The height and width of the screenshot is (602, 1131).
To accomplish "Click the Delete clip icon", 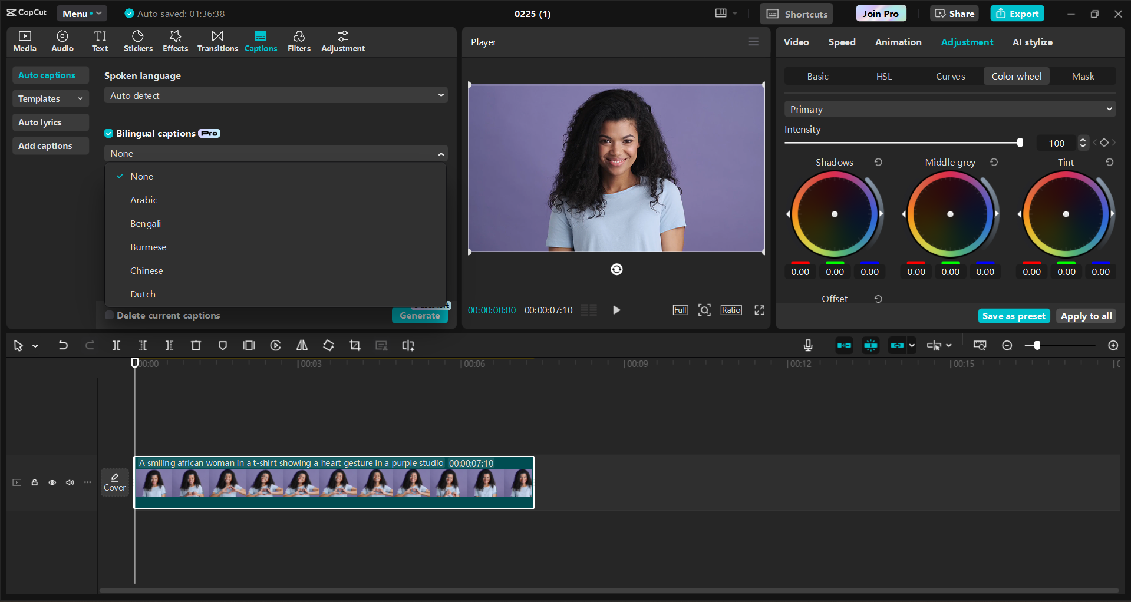I will (x=196, y=345).
